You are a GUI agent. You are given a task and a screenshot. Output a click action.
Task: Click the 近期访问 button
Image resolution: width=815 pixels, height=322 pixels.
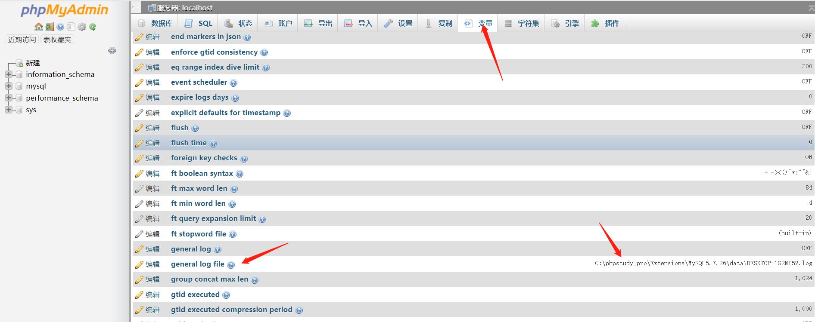click(x=22, y=40)
